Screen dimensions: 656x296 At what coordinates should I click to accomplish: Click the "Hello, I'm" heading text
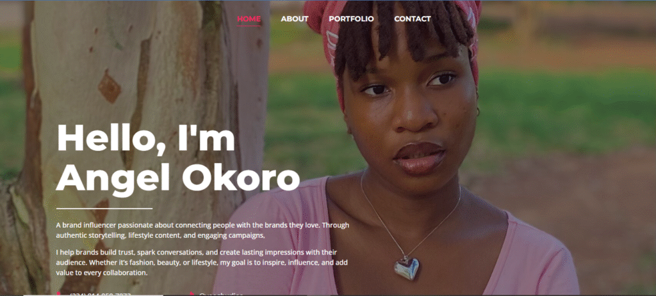145,138
